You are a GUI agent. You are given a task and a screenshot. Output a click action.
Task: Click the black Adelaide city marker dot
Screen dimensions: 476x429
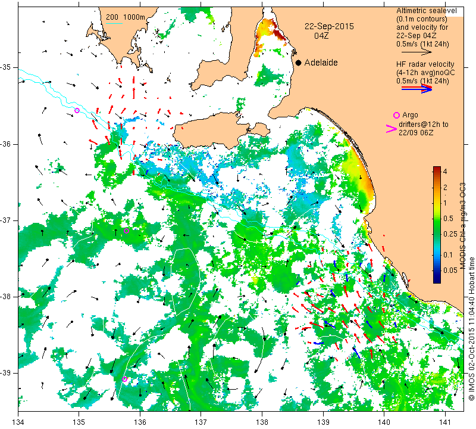[299, 63]
